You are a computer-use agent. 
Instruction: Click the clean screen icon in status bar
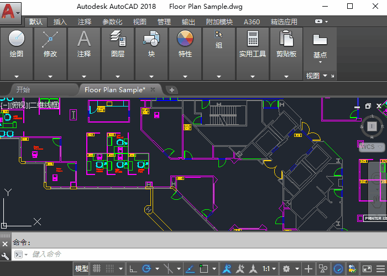click(367, 269)
